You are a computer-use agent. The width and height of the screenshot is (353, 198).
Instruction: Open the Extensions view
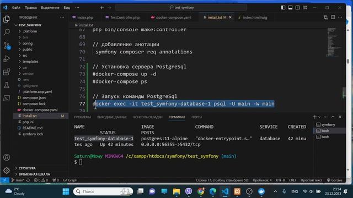pyautogui.click(x=7, y=72)
